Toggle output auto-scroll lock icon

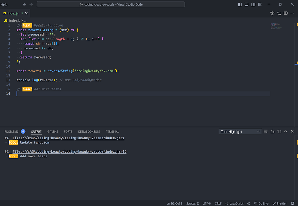pyautogui.click(x=272, y=131)
